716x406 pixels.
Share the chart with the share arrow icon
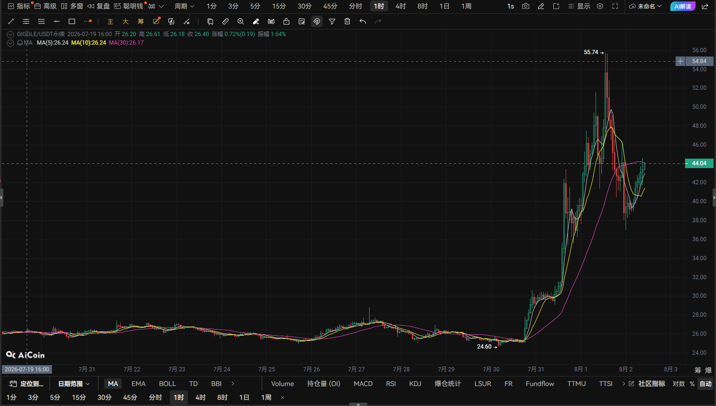pos(705,6)
